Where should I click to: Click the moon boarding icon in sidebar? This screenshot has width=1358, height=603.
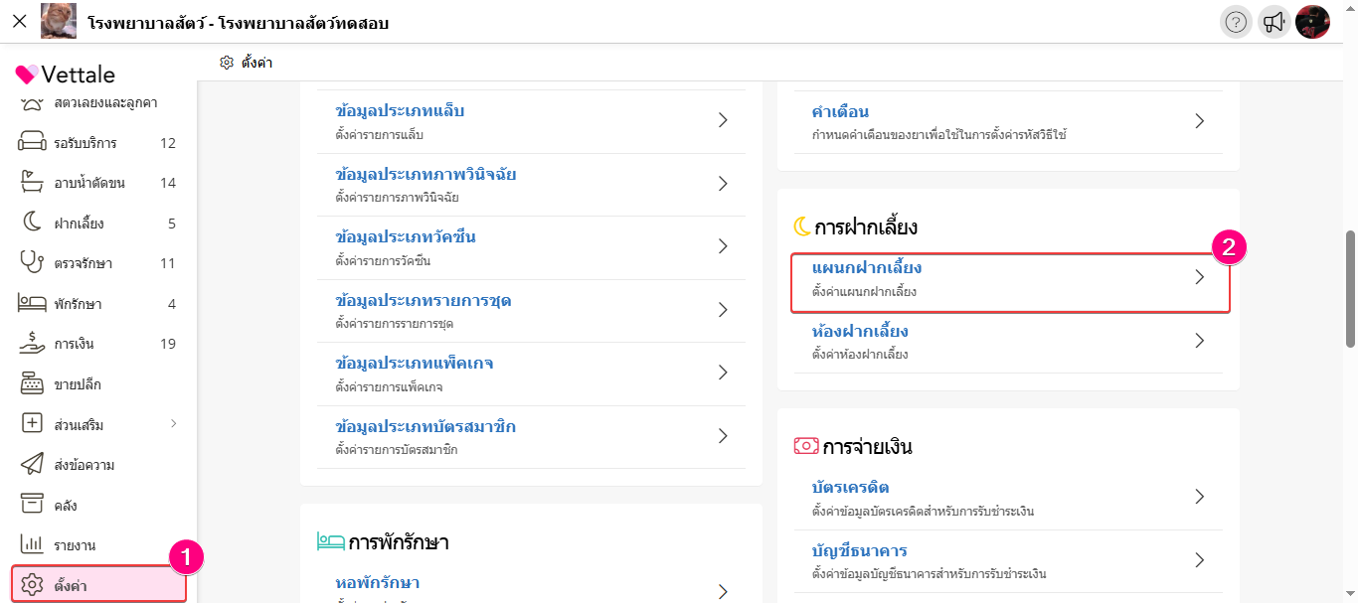pyautogui.click(x=32, y=223)
